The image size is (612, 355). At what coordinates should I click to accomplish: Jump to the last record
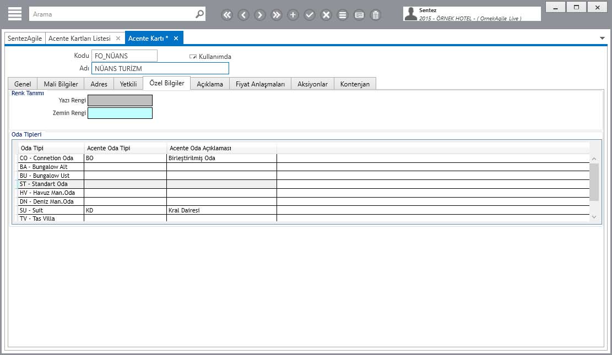click(277, 15)
